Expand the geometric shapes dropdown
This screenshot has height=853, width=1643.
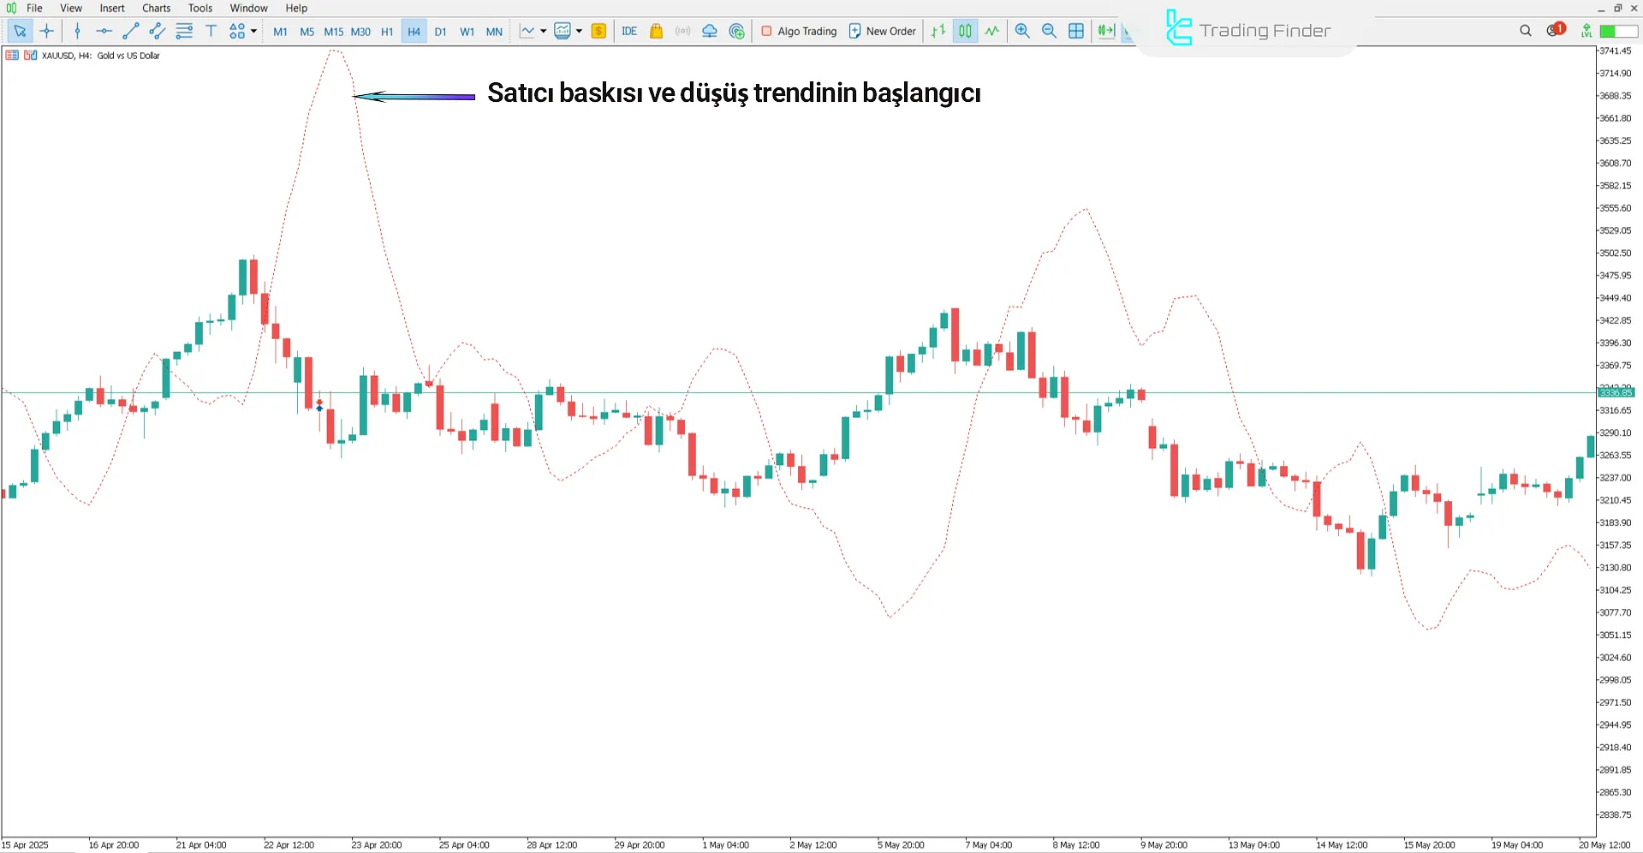[254, 31]
